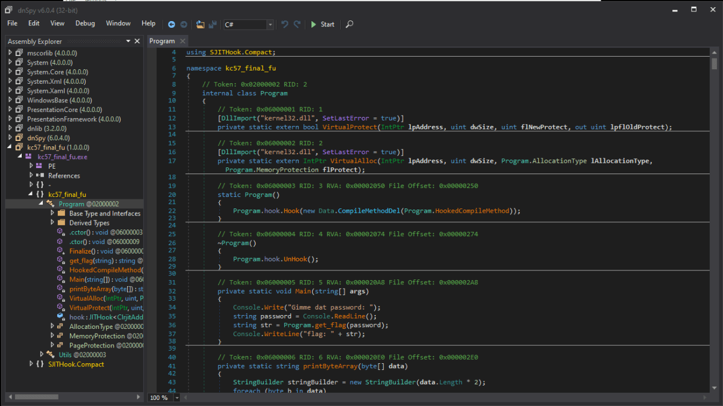This screenshot has width=723, height=406.
Task: Expand the References node
Action: click(x=32, y=176)
